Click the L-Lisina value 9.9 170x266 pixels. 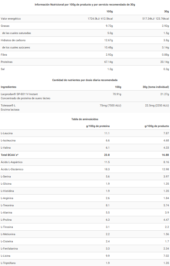click(x=108, y=256)
